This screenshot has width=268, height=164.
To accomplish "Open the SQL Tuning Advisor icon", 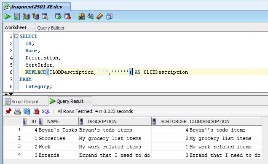I will tap(45, 16).
